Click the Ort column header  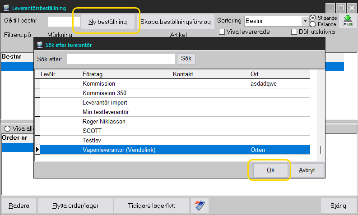click(x=255, y=74)
